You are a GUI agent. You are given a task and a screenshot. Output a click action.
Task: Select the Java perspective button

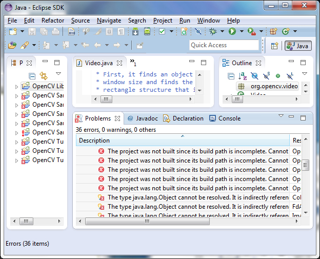[x=298, y=46]
